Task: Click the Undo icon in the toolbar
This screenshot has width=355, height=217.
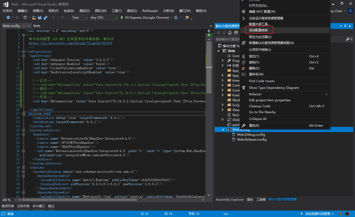Action: tap(53, 17)
